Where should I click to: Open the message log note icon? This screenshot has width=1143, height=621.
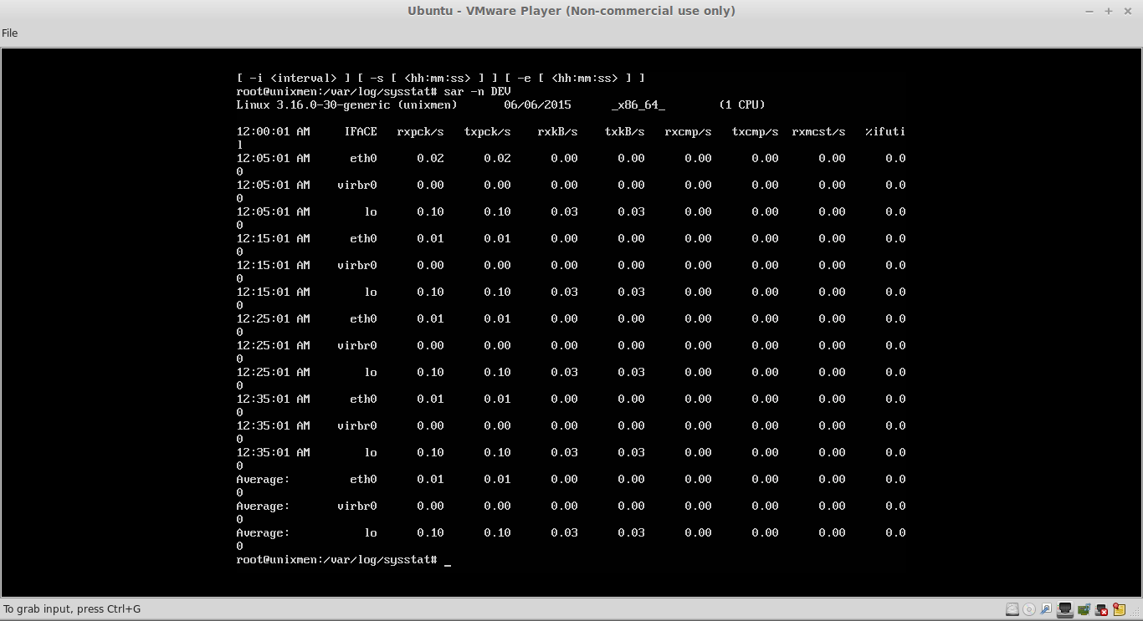1119,609
